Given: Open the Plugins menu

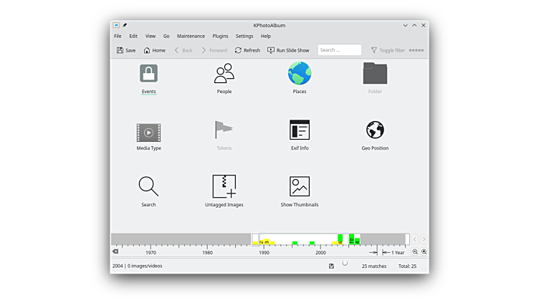Looking at the screenshot, I should pos(220,36).
